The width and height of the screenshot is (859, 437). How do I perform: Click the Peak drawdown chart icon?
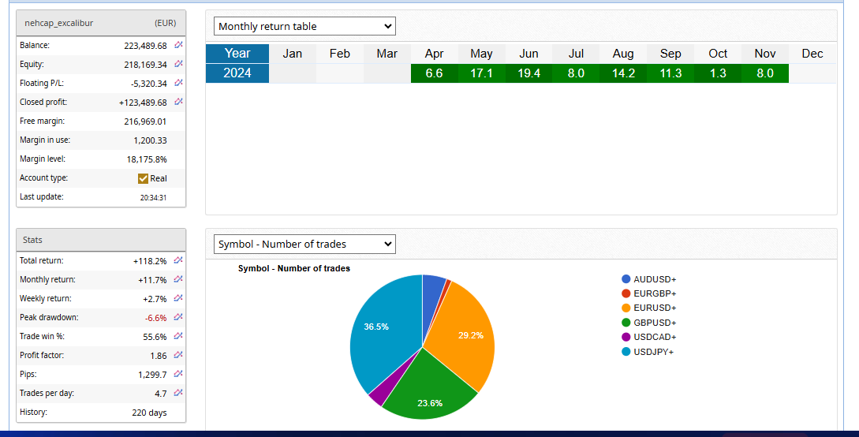(178, 317)
